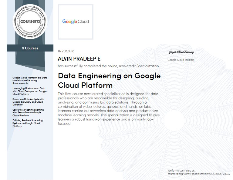The image size is (233, 180).
Task: Click the title 'Data Engineering on Google Cloud Platform'
Action: (109, 80)
